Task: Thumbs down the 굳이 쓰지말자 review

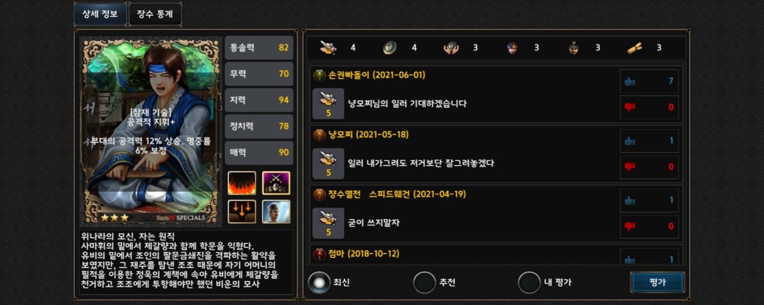Action: click(x=649, y=226)
